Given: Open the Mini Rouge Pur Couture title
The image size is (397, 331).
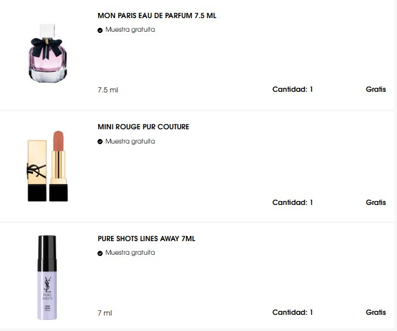Looking at the screenshot, I should (143, 127).
